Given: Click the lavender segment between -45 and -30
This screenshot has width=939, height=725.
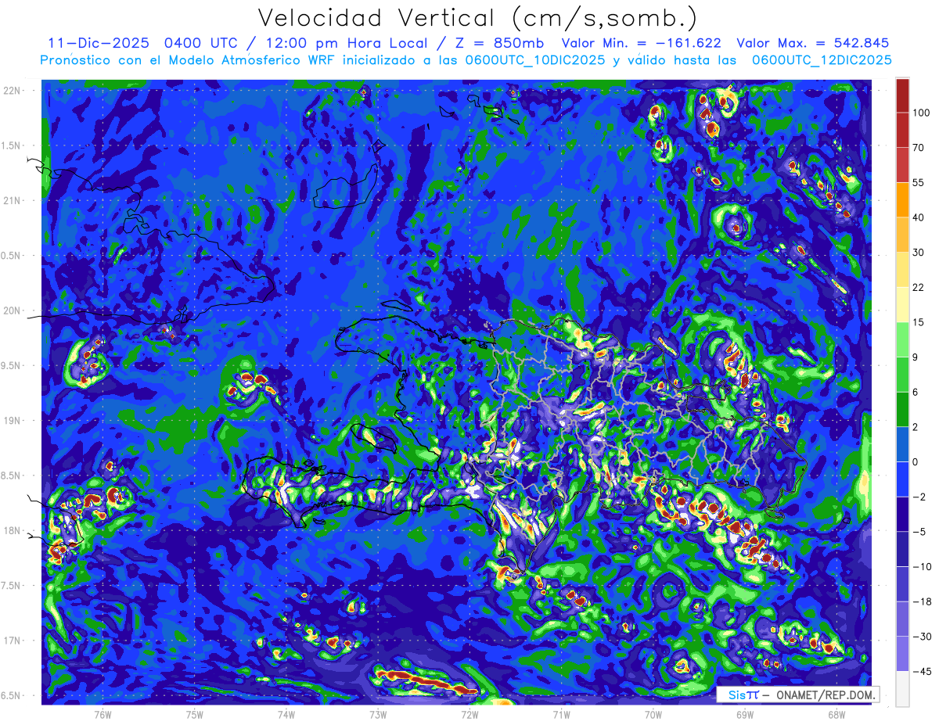Looking at the screenshot, I should 902,654.
